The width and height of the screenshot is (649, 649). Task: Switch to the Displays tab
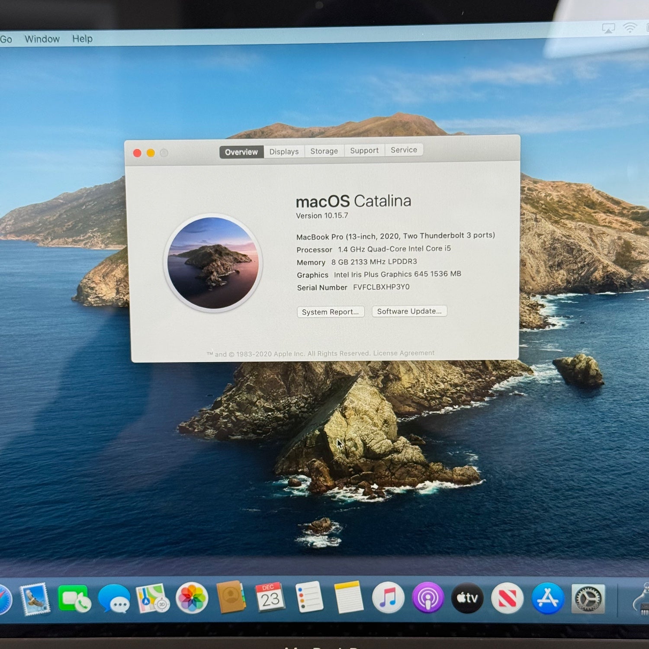284,151
